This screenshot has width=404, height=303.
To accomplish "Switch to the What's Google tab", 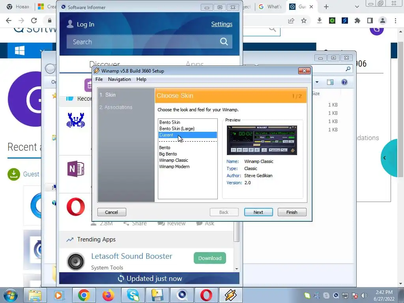I will point(270,7).
